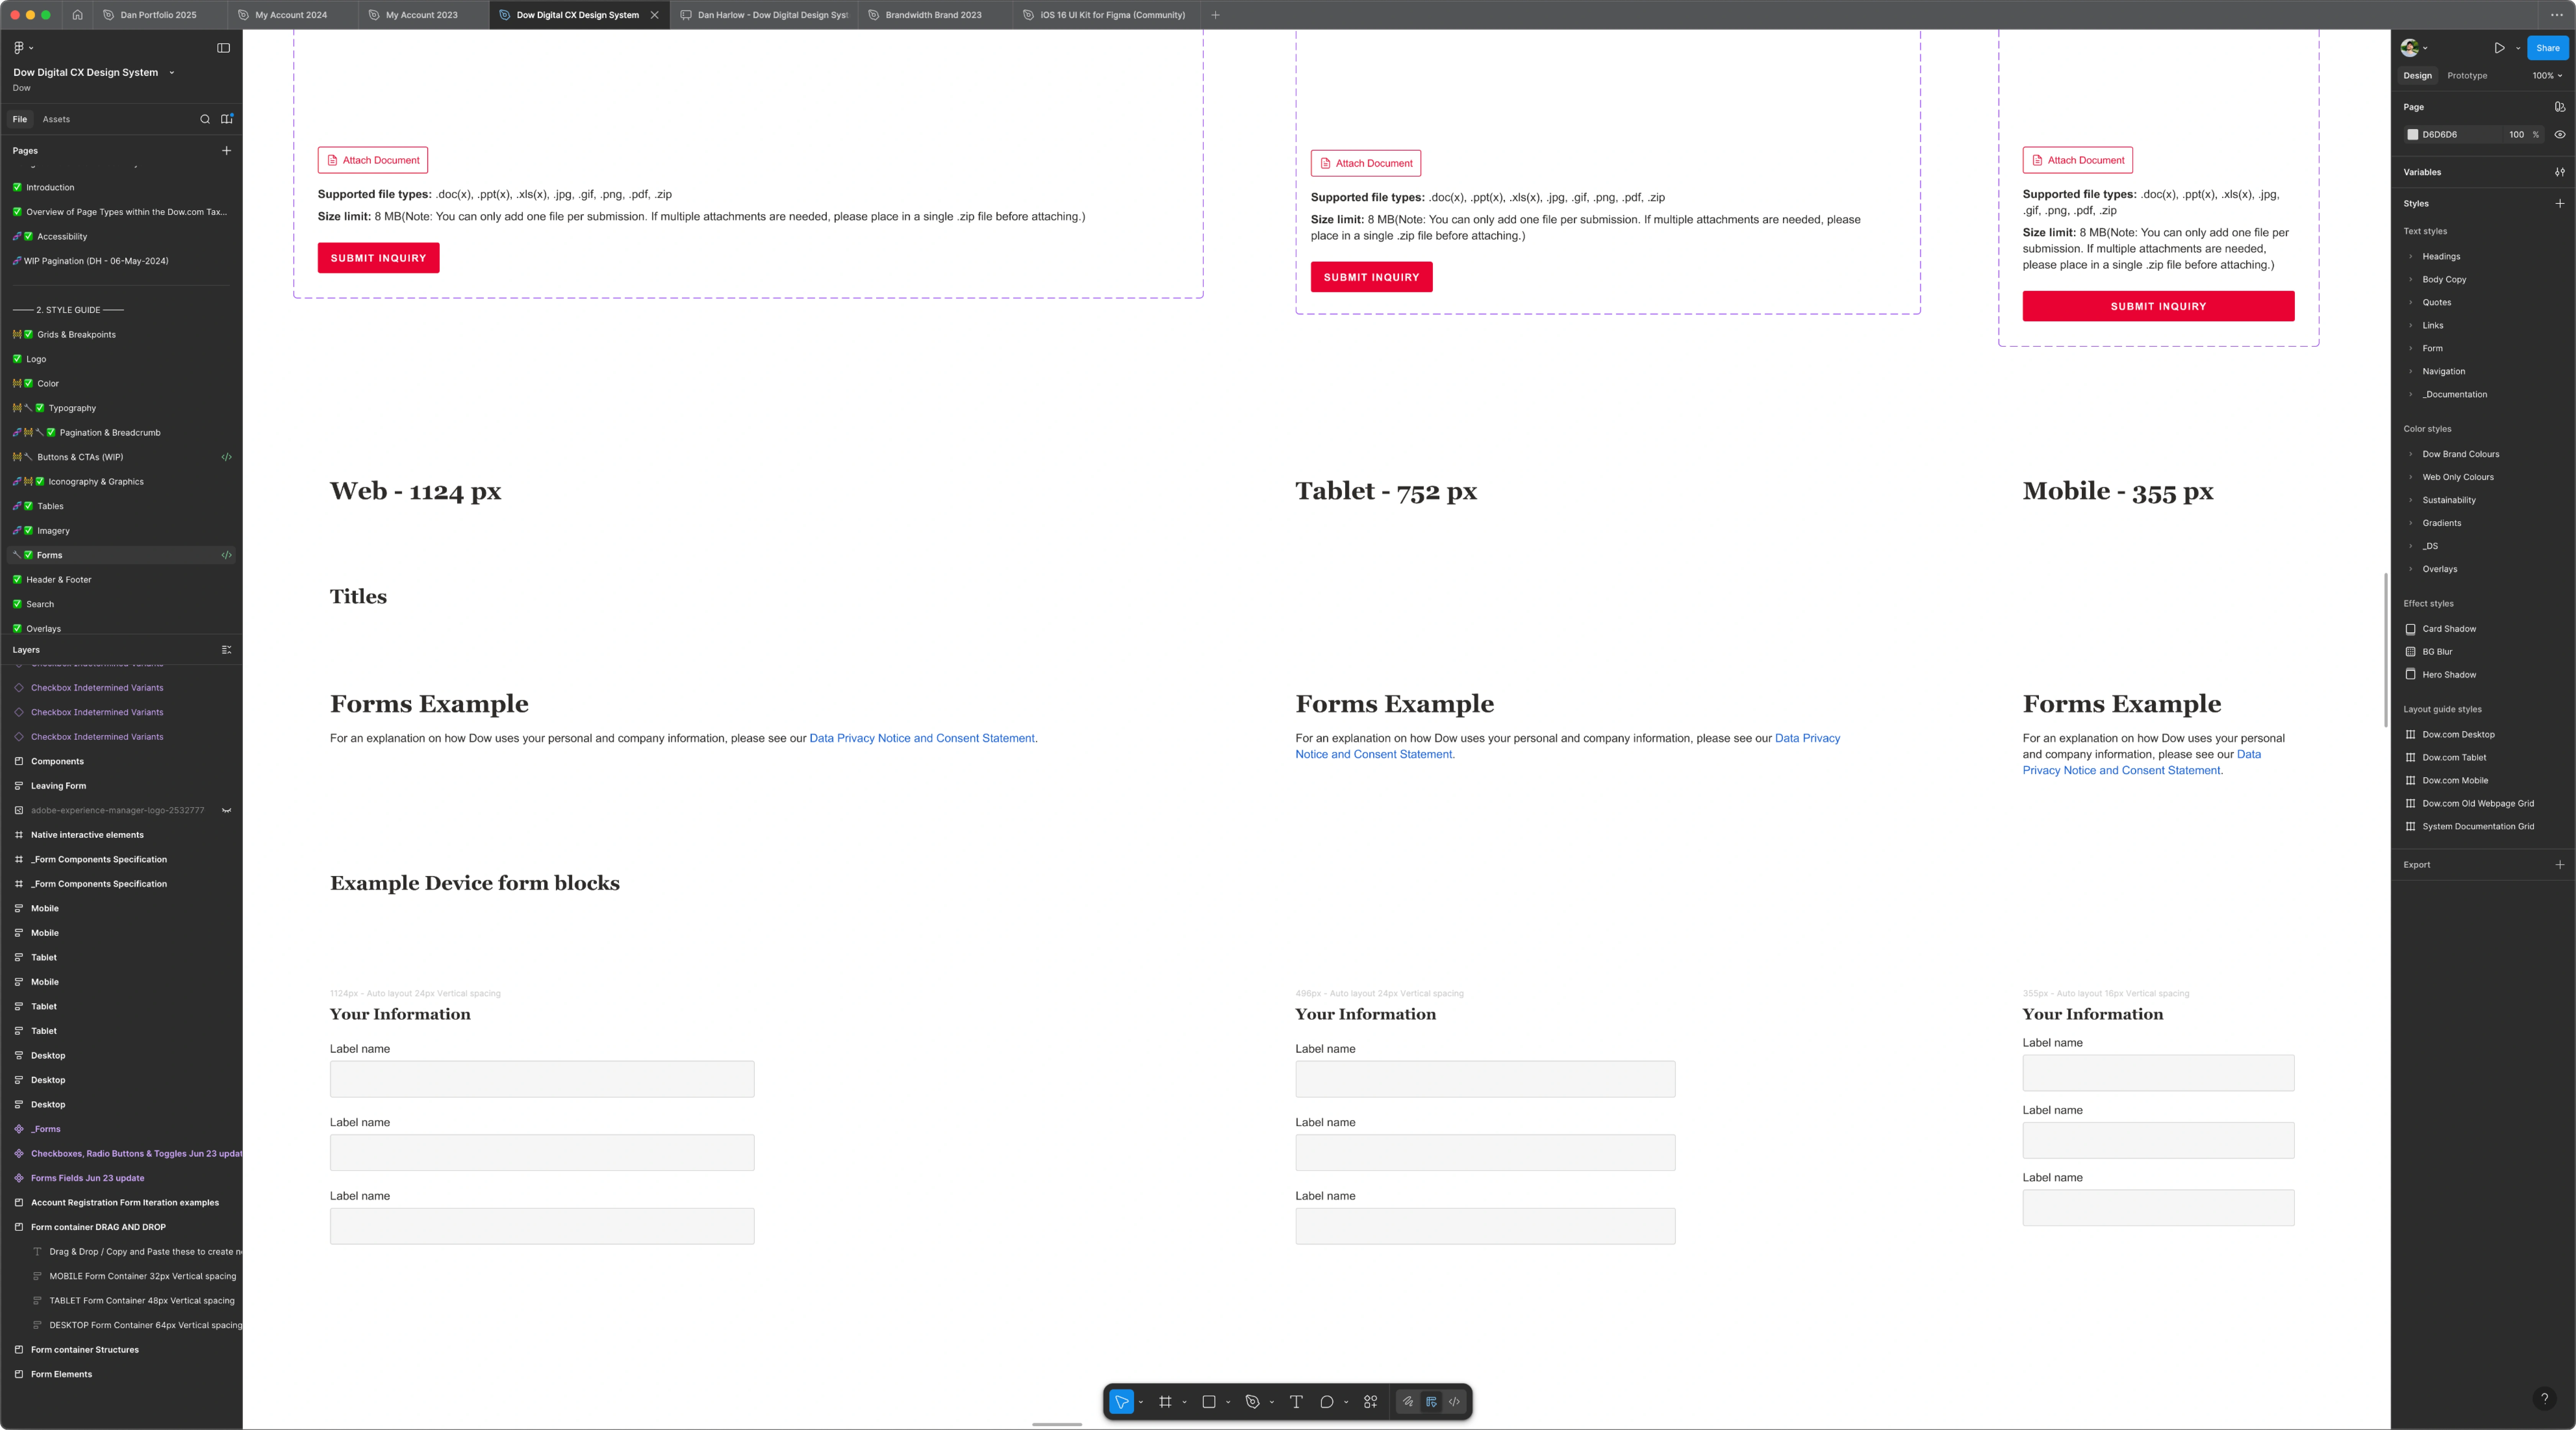The height and width of the screenshot is (1430, 2576).
Task: Switch to the Assets tab in the sidebar
Action: (56, 119)
